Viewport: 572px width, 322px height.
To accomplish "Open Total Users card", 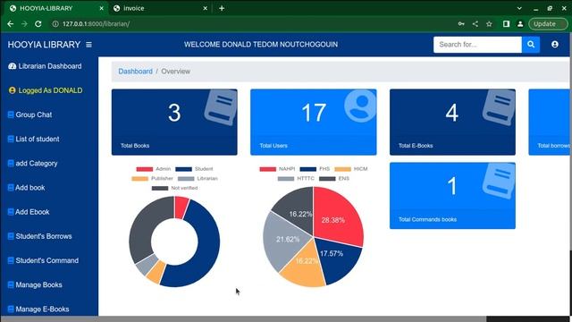I will pyautogui.click(x=314, y=122).
